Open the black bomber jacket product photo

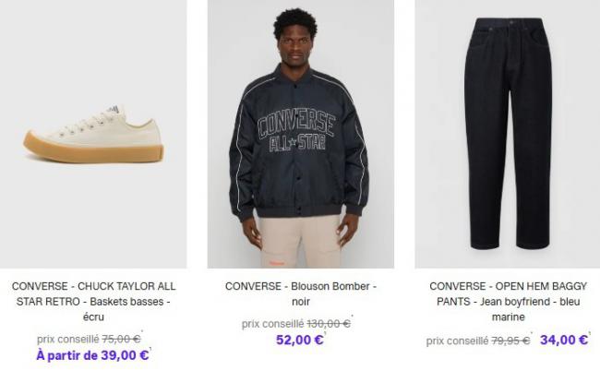click(301, 134)
